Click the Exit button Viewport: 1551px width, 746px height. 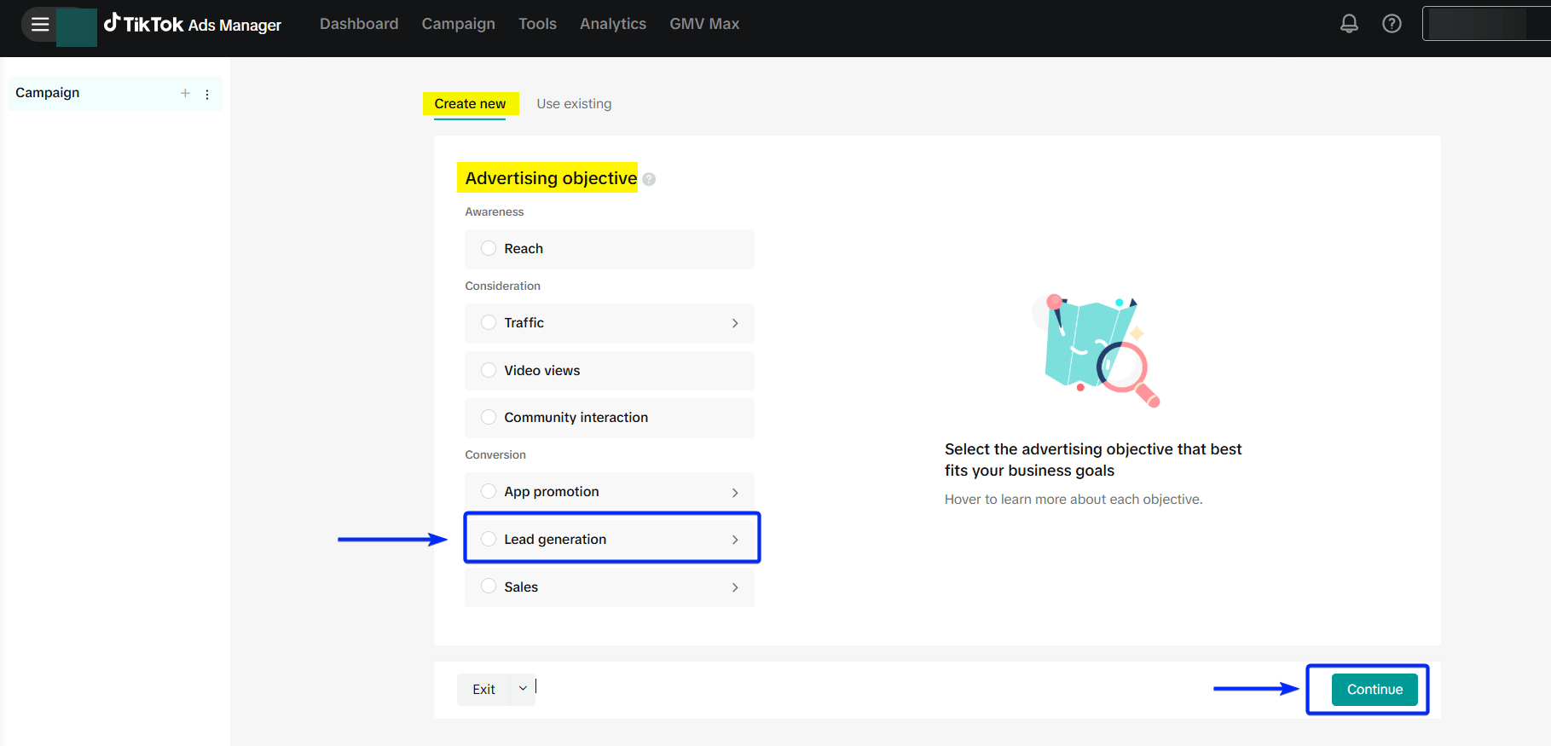pyautogui.click(x=483, y=689)
